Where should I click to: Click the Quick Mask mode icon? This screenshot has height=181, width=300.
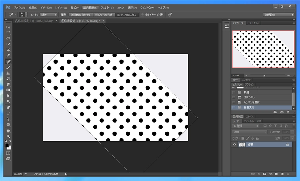pyautogui.click(x=8, y=153)
